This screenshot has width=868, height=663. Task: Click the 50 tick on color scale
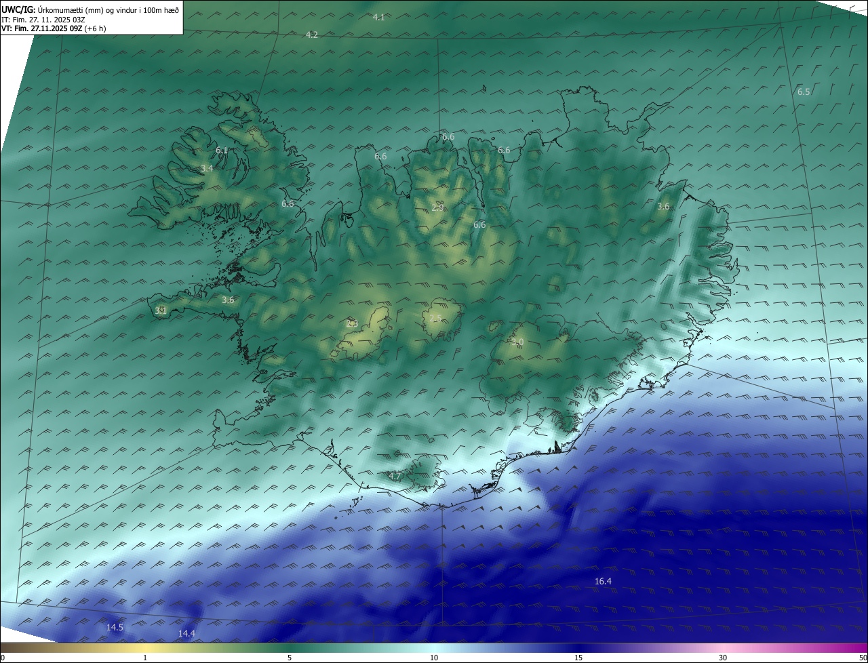pyautogui.click(x=863, y=658)
